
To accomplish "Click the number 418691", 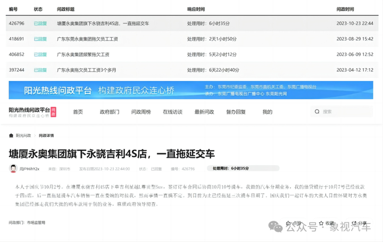I will click(16, 39).
